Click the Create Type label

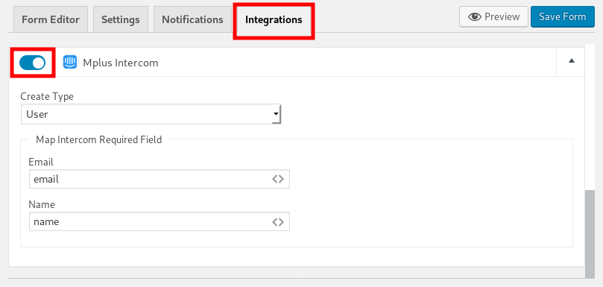[47, 96]
